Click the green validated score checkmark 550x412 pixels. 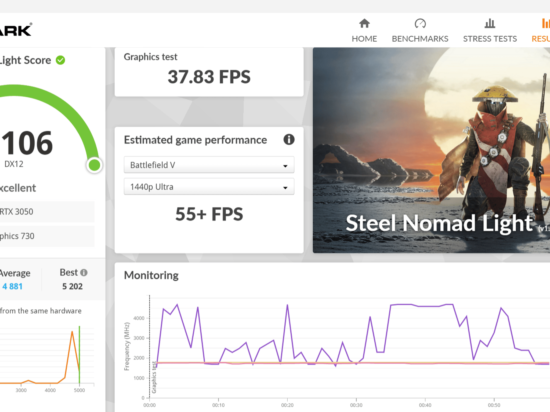[x=60, y=60]
